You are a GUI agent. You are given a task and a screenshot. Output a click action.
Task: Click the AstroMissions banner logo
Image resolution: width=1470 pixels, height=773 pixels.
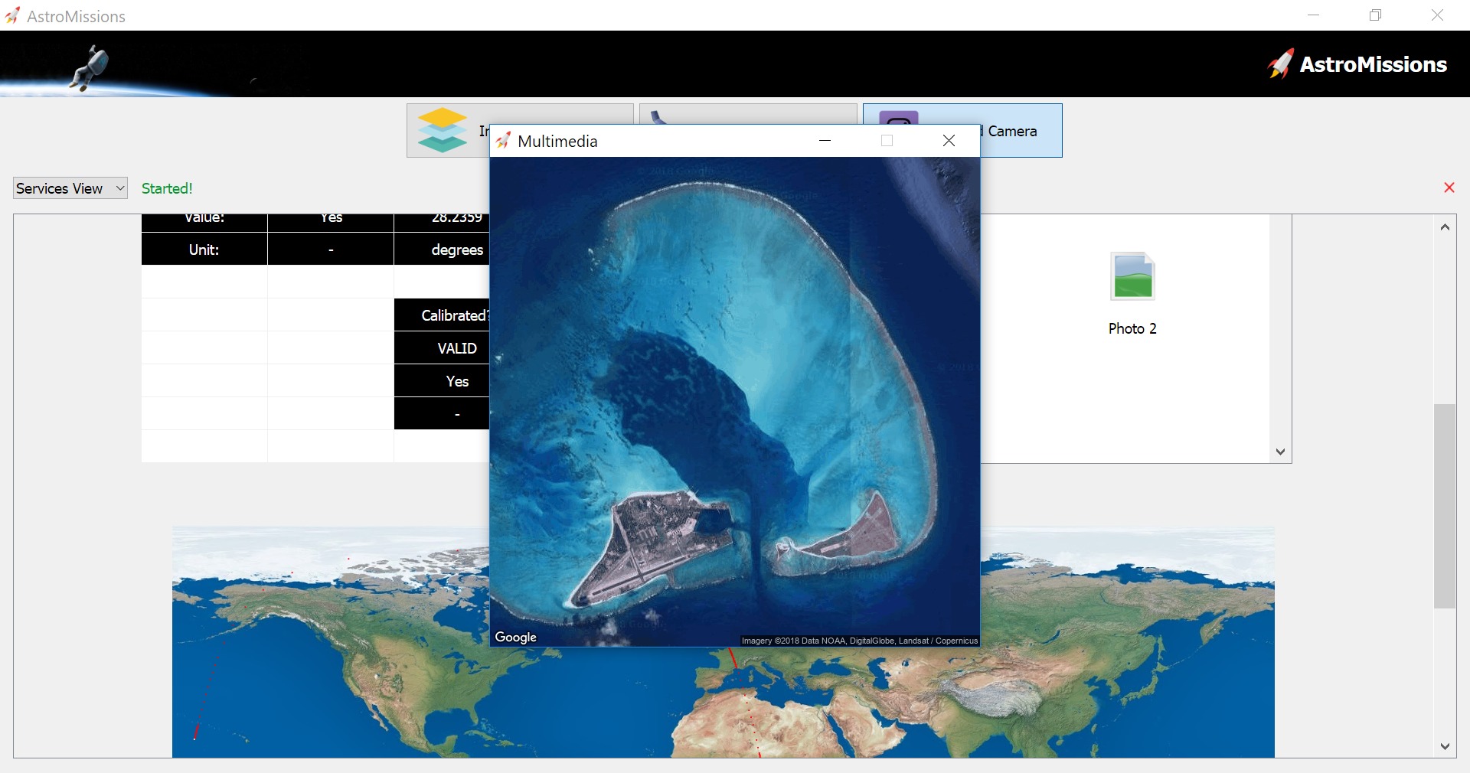[x=1357, y=64]
